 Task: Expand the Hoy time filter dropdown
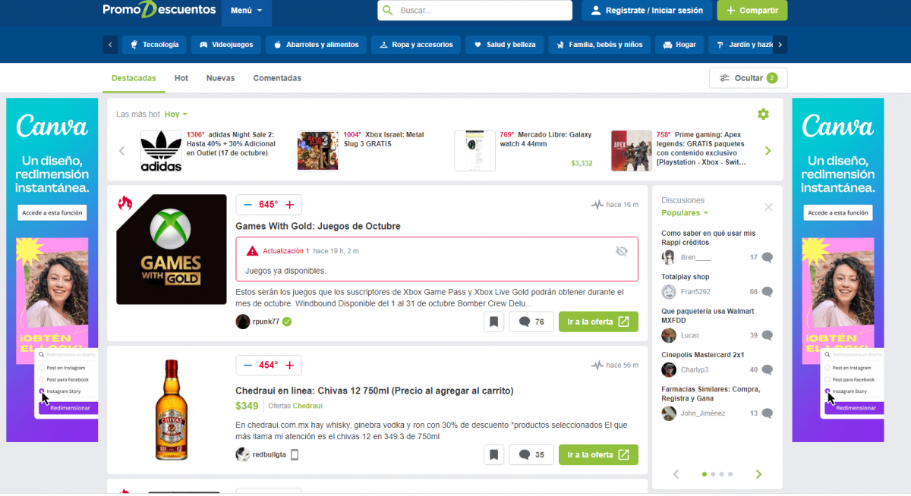pyautogui.click(x=176, y=115)
